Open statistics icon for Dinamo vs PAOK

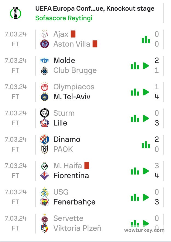[146, 145]
